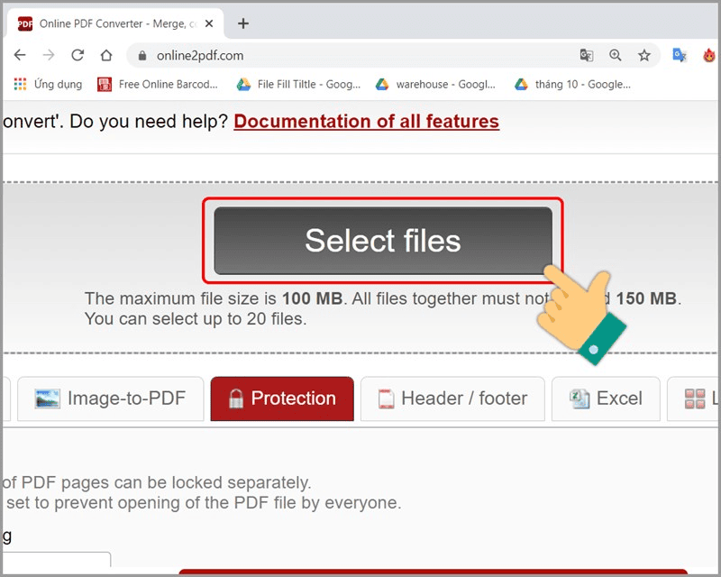Select the Protection tab
The width and height of the screenshot is (721, 577).
coord(282,398)
